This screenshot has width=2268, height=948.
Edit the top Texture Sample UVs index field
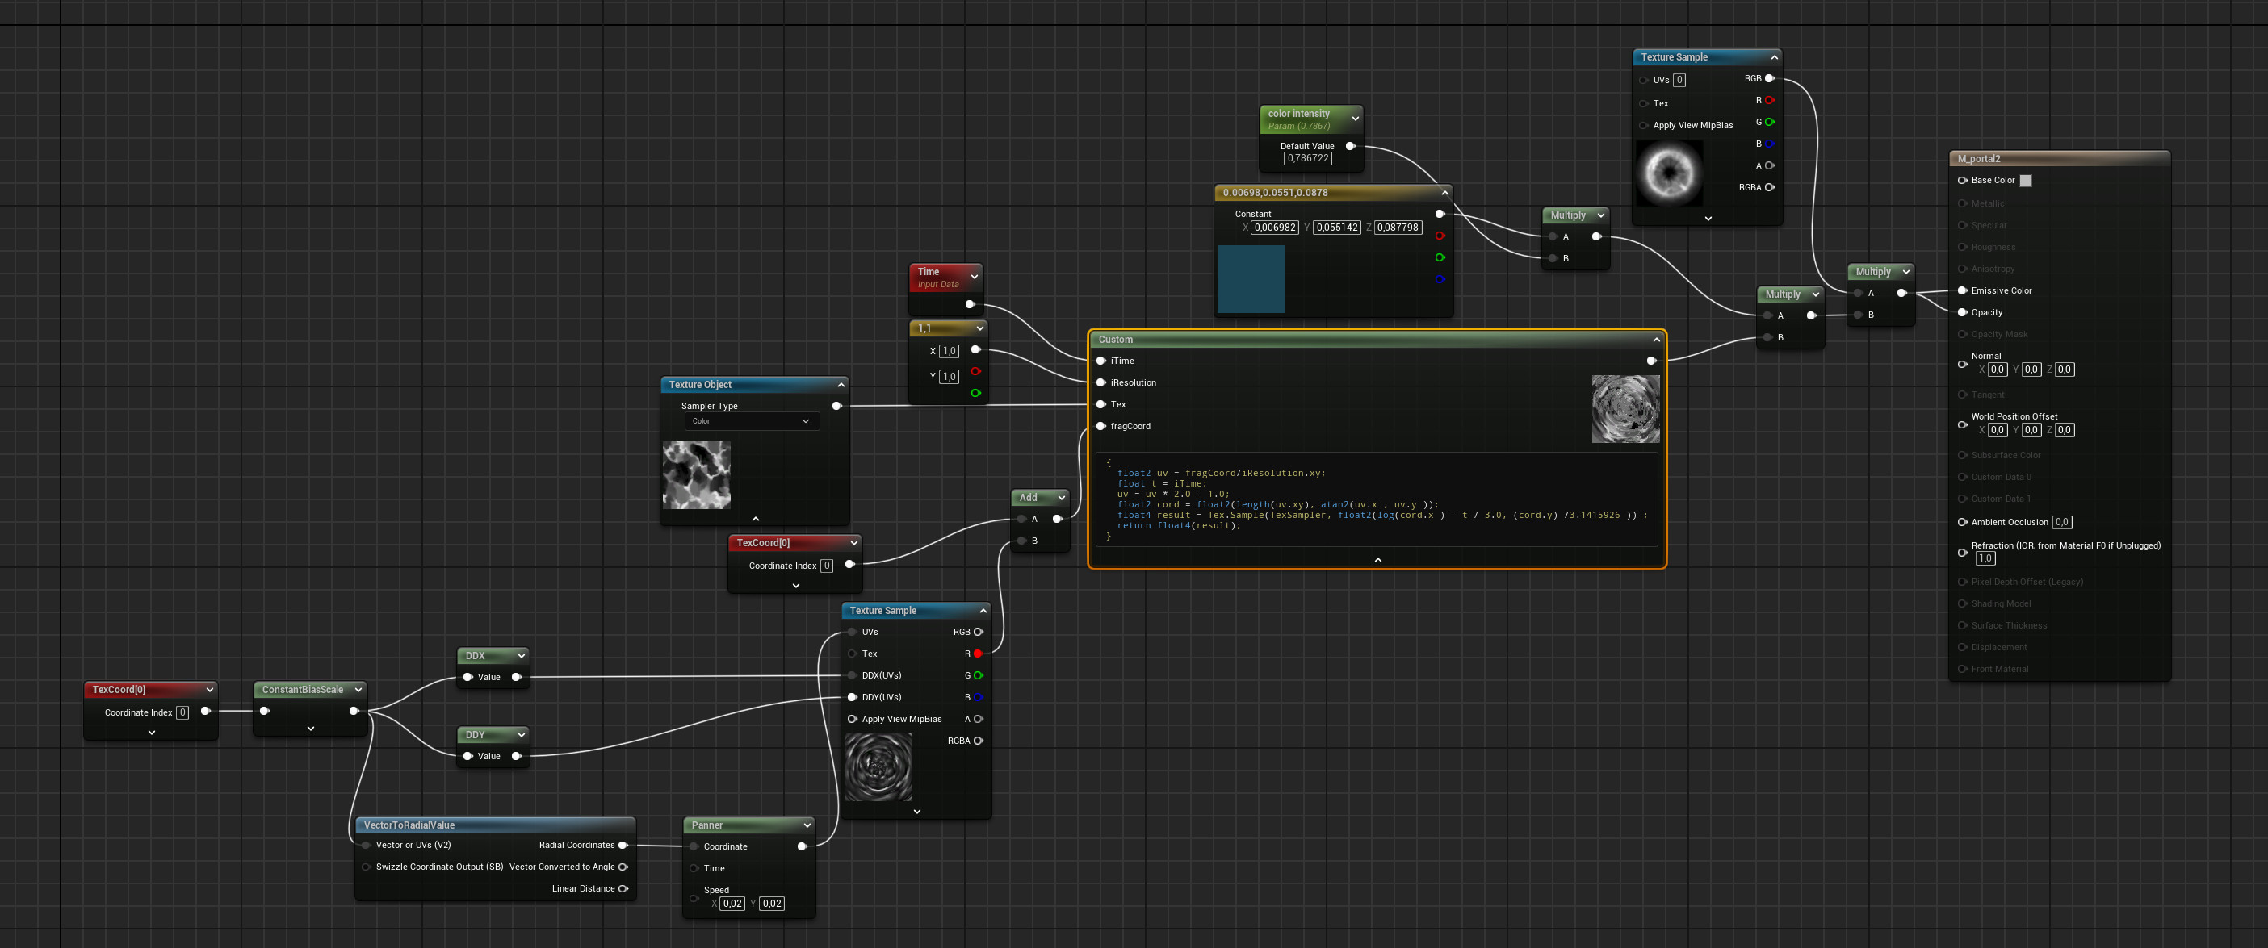pyautogui.click(x=1679, y=80)
